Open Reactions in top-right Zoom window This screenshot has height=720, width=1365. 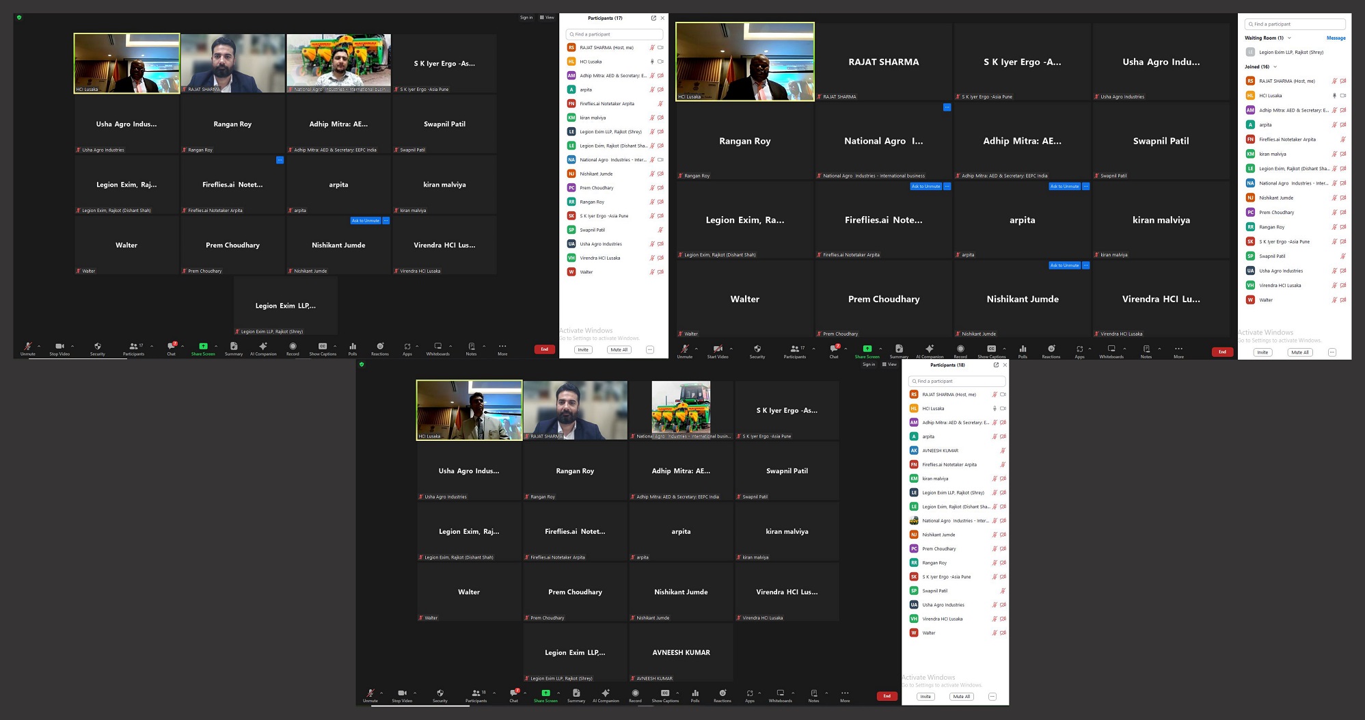click(1051, 351)
